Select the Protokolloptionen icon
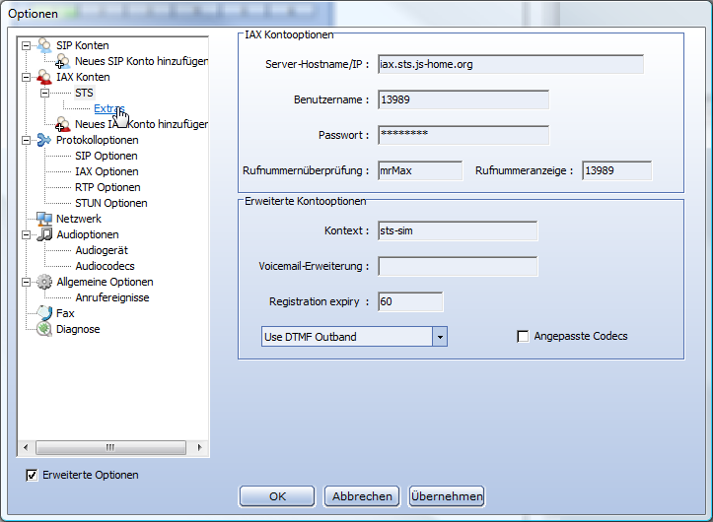This screenshot has width=713, height=522. coord(43,140)
